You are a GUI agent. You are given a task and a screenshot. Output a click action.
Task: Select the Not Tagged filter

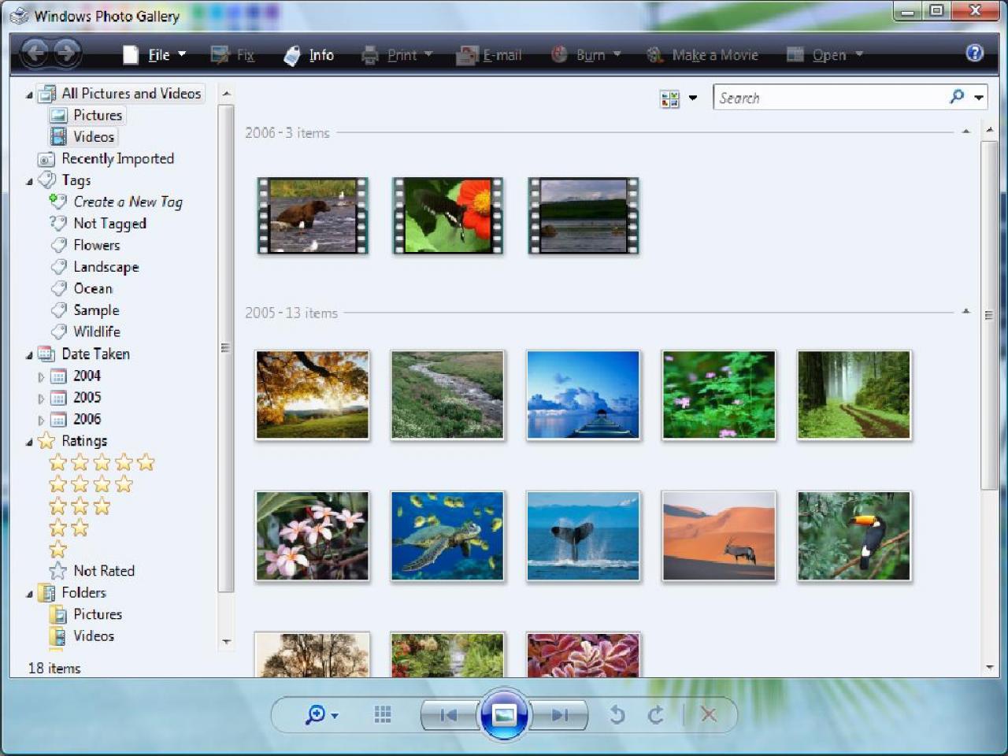click(x=98, y=224)
